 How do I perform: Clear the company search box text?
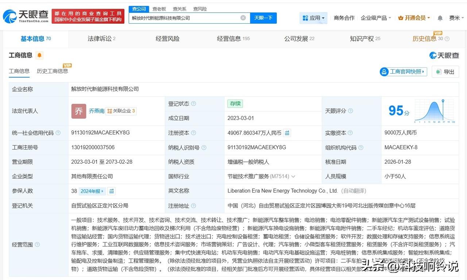click(x=243, y=18)
